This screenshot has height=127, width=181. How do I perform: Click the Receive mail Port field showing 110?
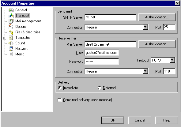pos(169,71)
